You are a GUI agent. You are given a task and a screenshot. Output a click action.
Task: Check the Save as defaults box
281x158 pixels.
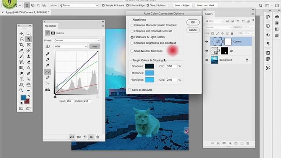[x=130, y=90]
